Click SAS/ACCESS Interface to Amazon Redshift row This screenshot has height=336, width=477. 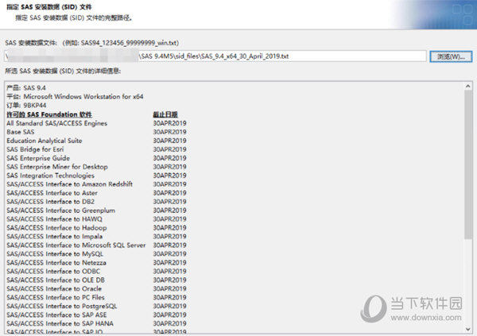pos(69,184)
